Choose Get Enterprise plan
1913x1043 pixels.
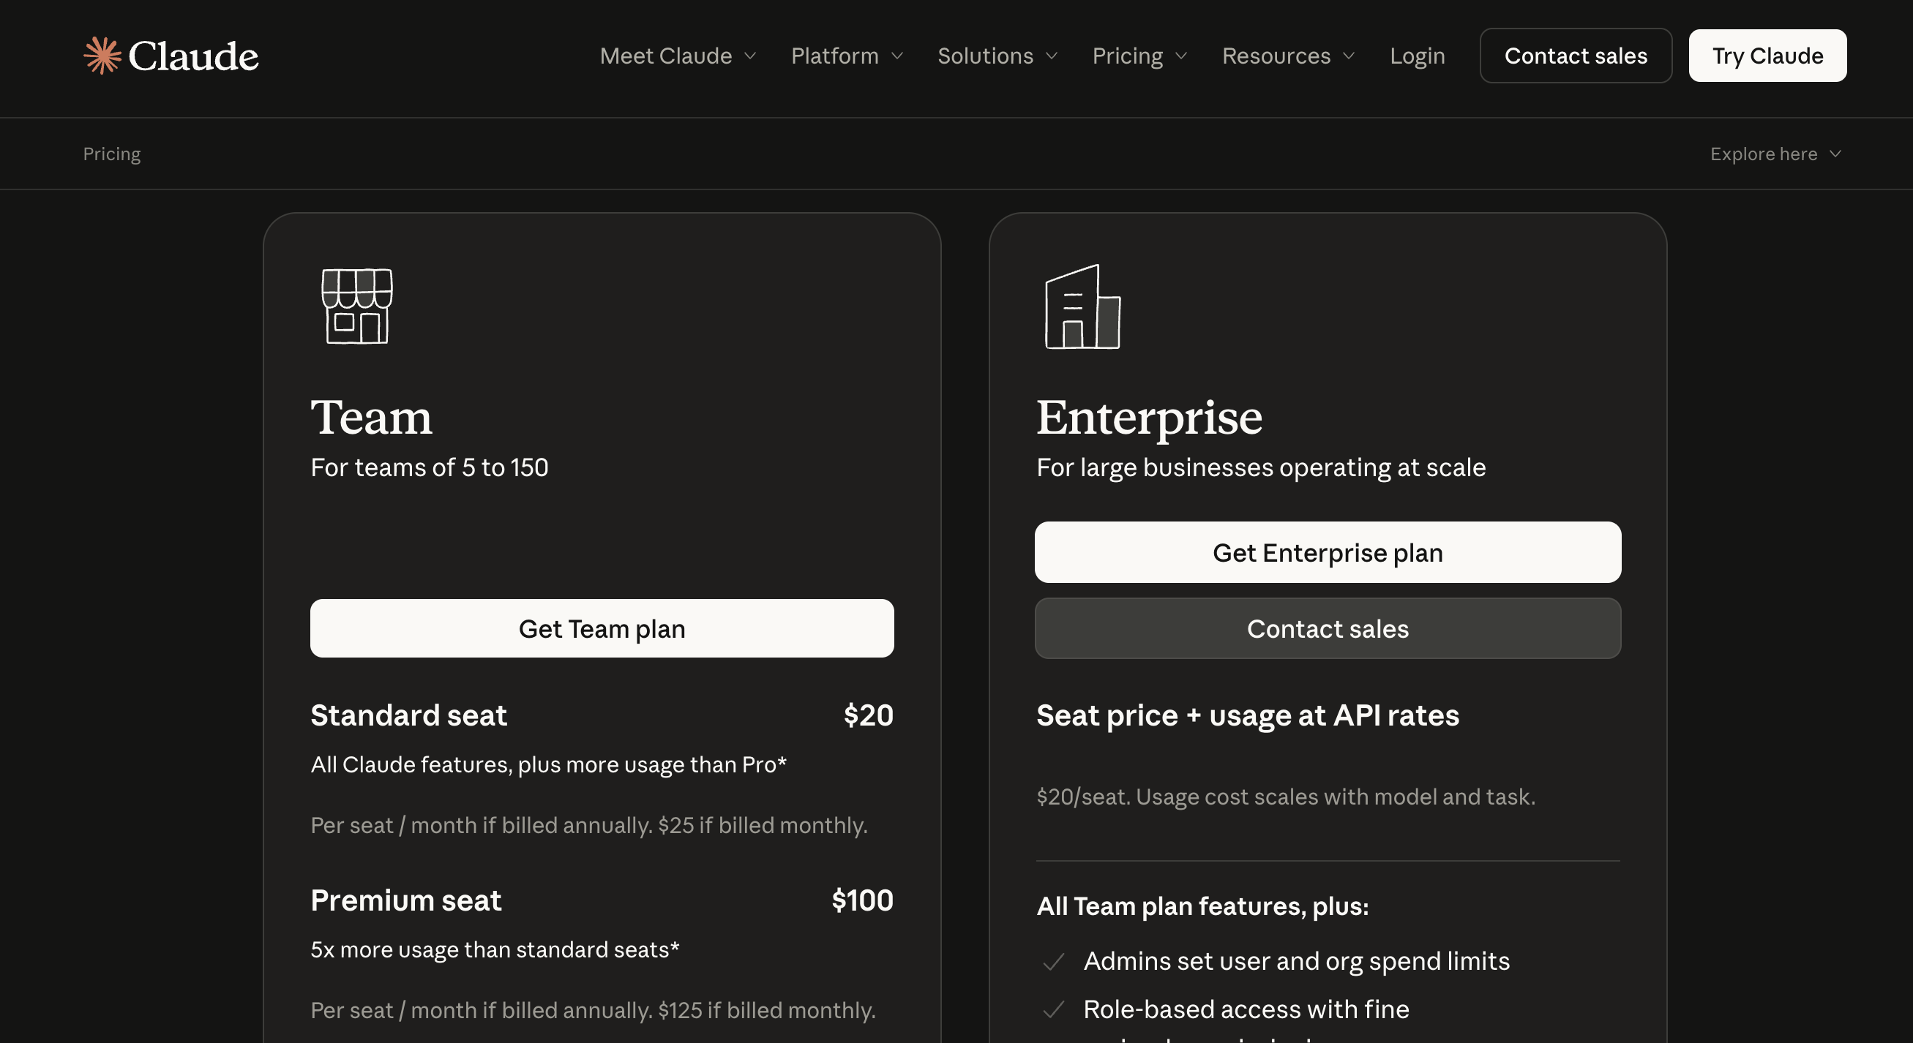1327,552
